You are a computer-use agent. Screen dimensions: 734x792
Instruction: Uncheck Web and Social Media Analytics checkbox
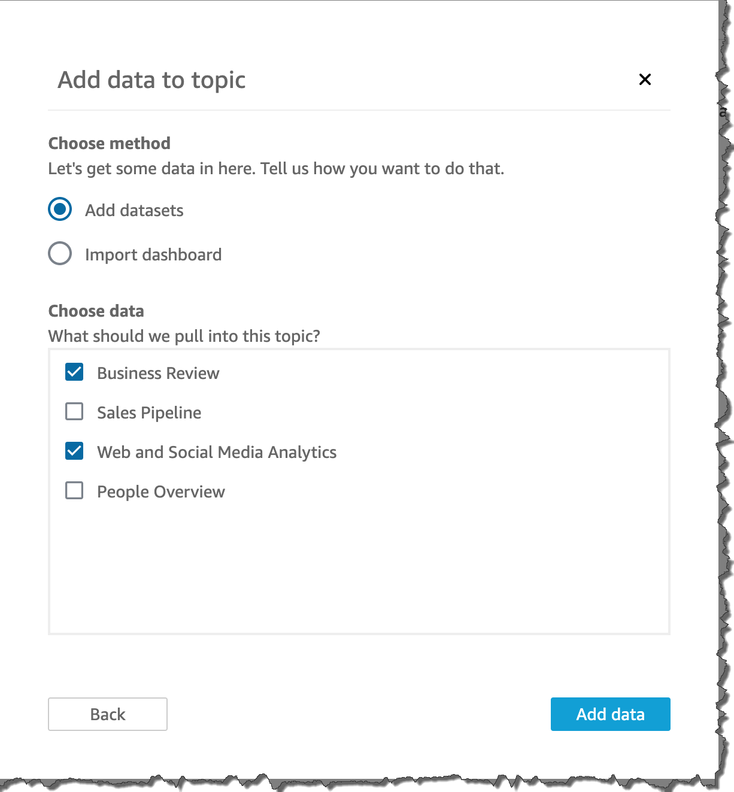[x=74, y=451]
